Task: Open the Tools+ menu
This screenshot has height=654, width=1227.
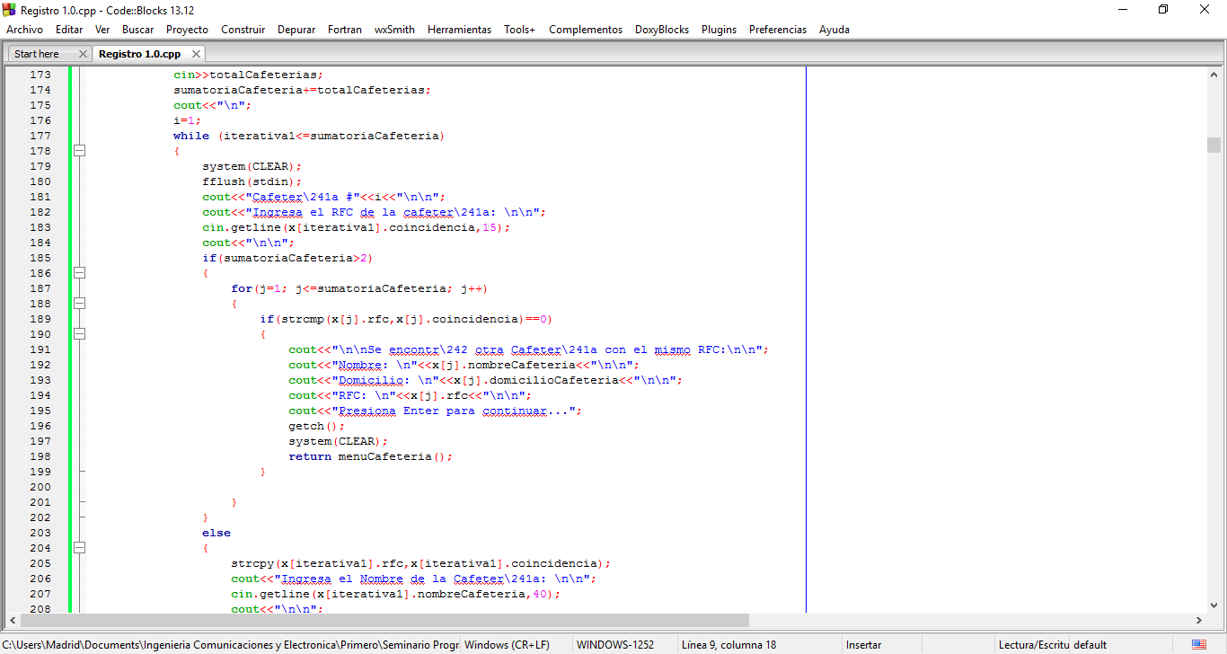Action: pos(519,30)
